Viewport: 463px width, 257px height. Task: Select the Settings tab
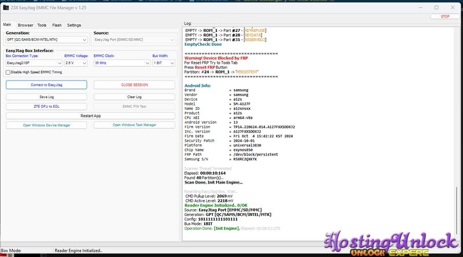click(74, 25)
